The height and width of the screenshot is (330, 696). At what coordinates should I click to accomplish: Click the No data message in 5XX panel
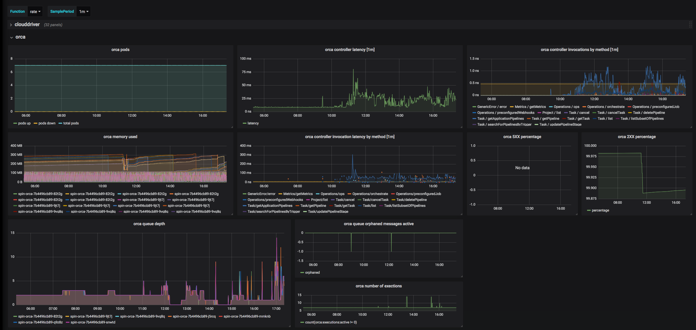(522, 168)
